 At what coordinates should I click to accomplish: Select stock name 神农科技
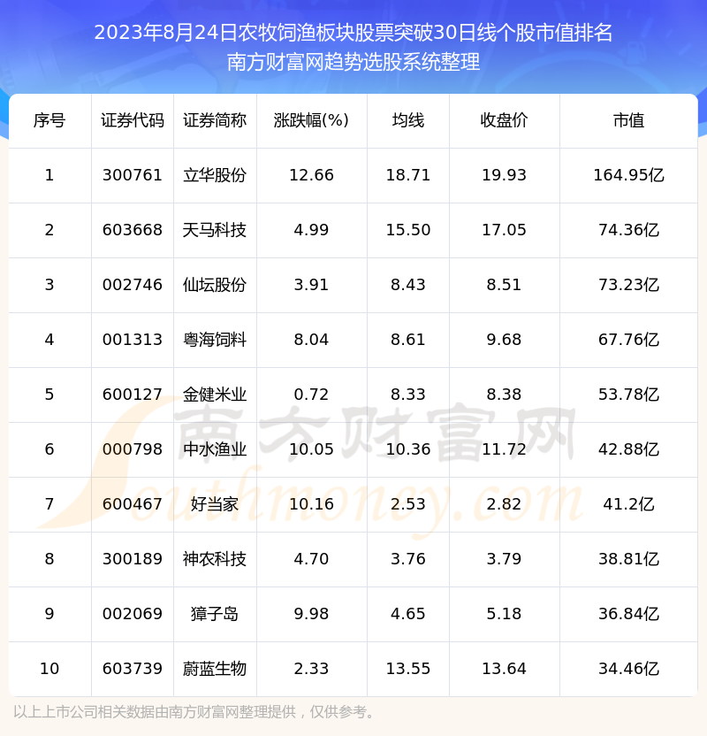point(215,559)
